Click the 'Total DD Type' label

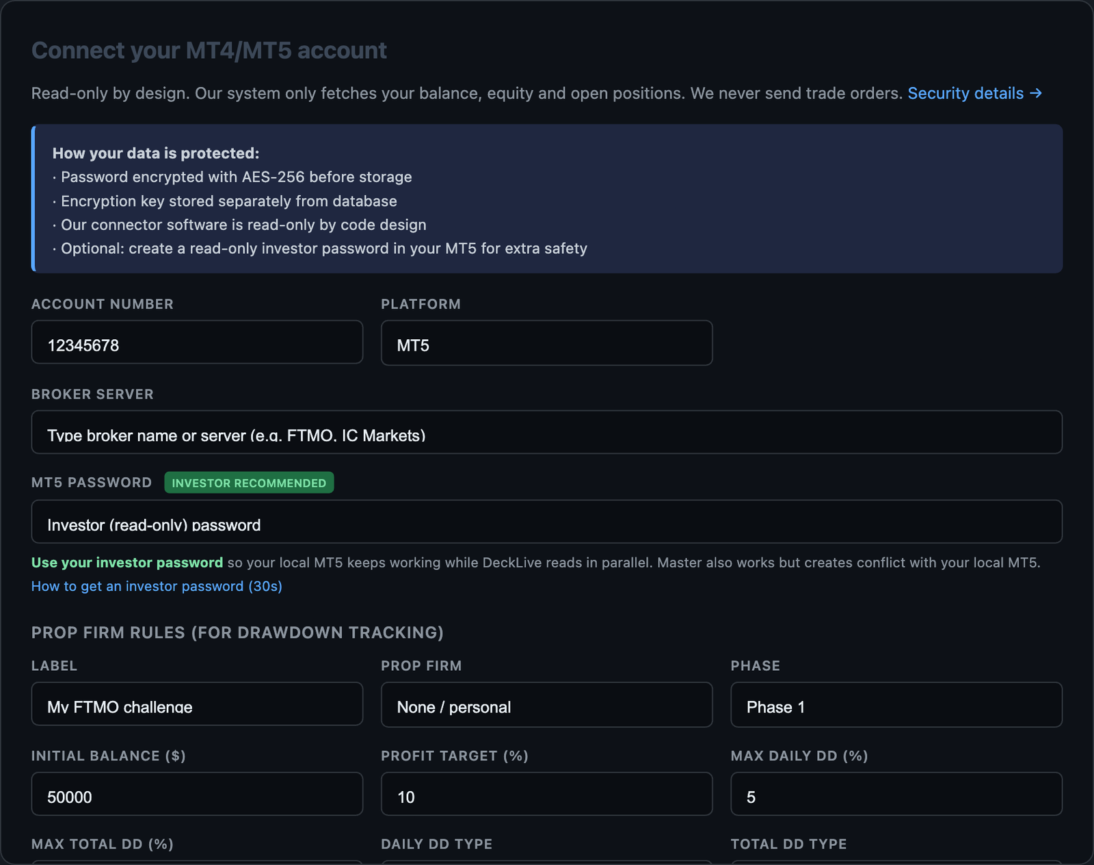coord(789,844)
